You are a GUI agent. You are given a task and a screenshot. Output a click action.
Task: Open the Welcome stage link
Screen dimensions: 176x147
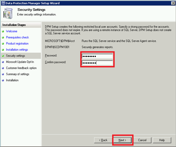[x=12, y=31]
